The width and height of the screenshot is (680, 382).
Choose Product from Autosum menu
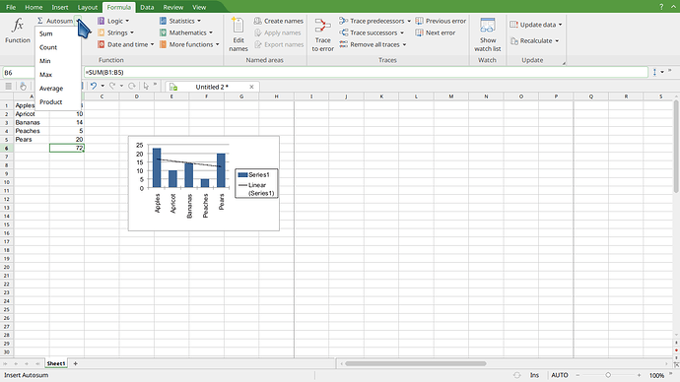pos(58,101)
